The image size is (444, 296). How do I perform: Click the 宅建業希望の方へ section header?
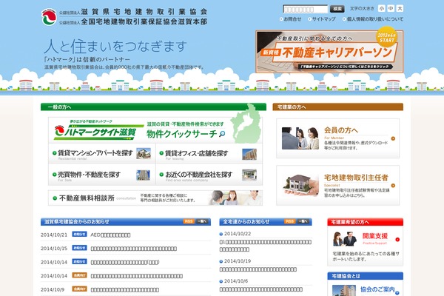[365, 222]
